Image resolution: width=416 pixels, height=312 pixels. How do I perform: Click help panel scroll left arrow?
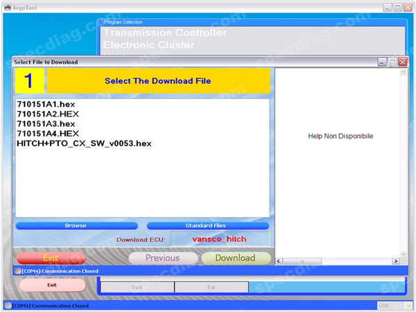[279, 261]
